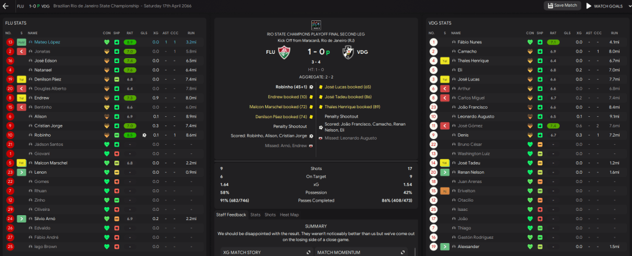Click the Robinho (45+1) goal event
632x256 pixels.
click(x=291, y=87)
